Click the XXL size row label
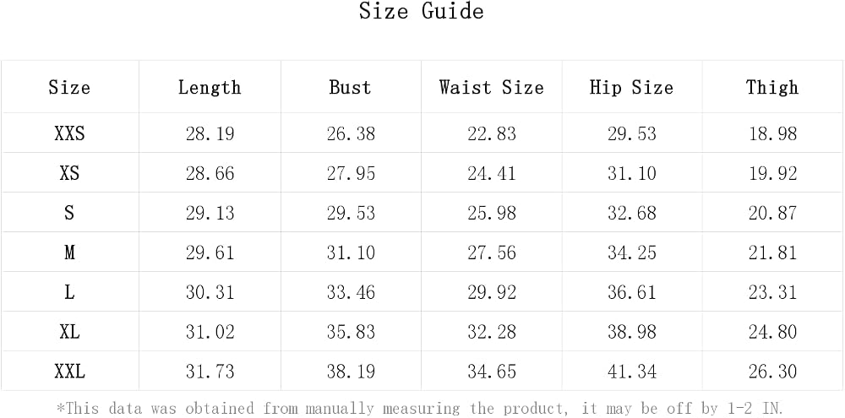Viewport: 845px width, 418px height. tap(69, 372)
